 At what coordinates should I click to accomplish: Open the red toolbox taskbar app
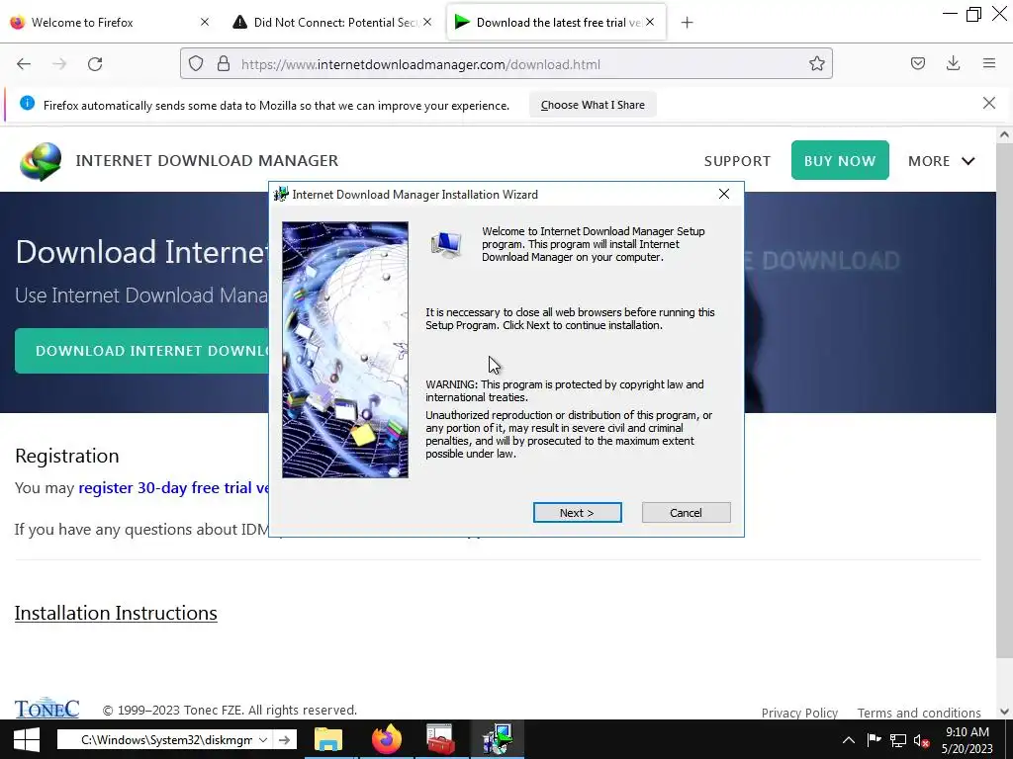coord(441,739)
